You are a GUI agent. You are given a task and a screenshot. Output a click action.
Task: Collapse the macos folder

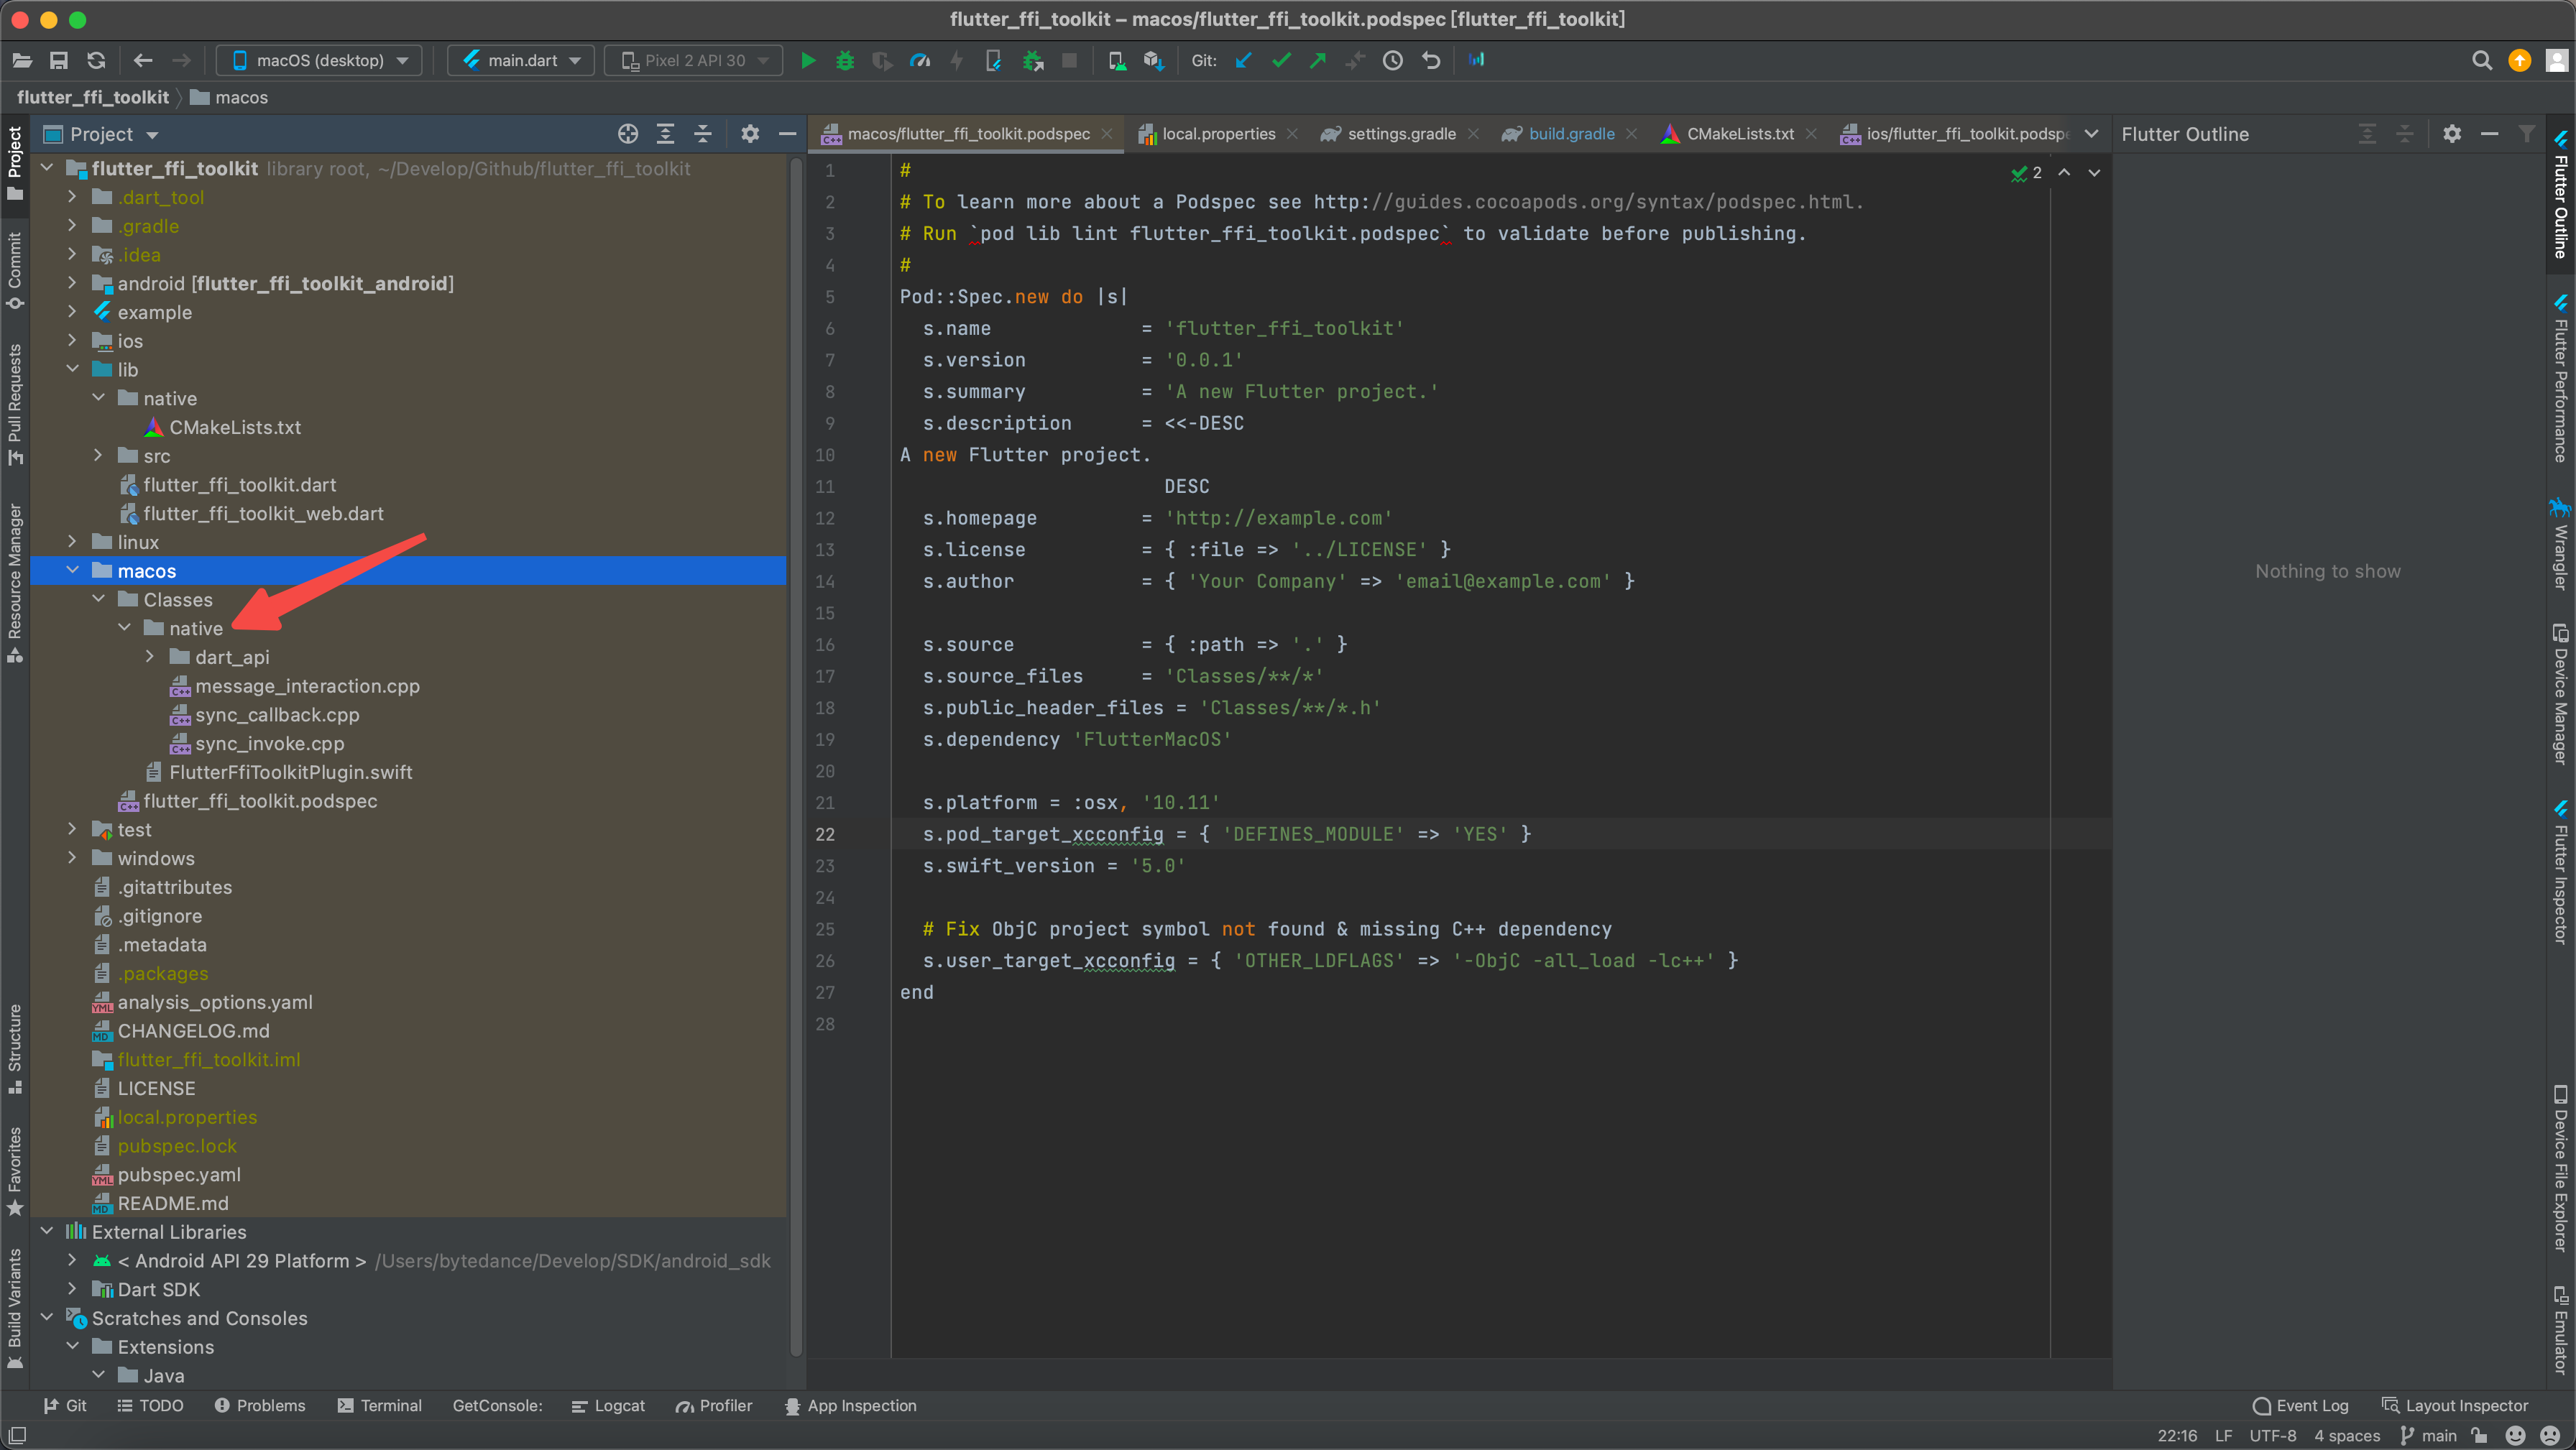[73, 571]
